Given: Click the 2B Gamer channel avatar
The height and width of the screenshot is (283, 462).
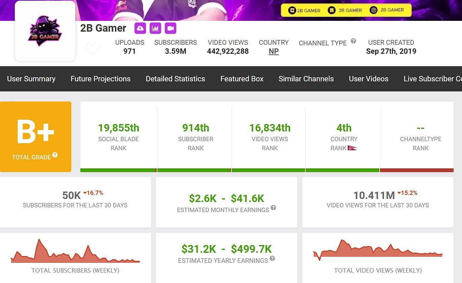Looking at the screenshot, I should tap(45, 31).
